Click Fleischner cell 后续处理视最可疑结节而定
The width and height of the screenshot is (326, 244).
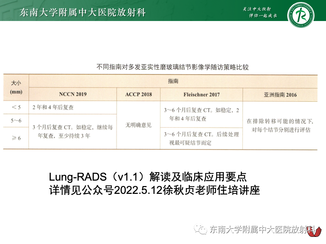201,138
